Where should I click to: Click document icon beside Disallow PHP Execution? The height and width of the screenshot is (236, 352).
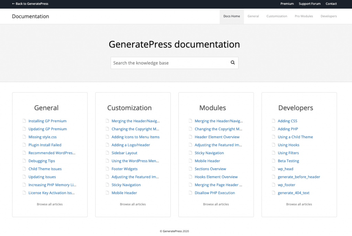pyautogui.click(x=190, y=193)
